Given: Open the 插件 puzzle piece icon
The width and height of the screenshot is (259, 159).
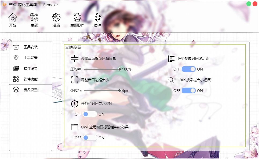Looking at the screenshot, I should point(98,17).
